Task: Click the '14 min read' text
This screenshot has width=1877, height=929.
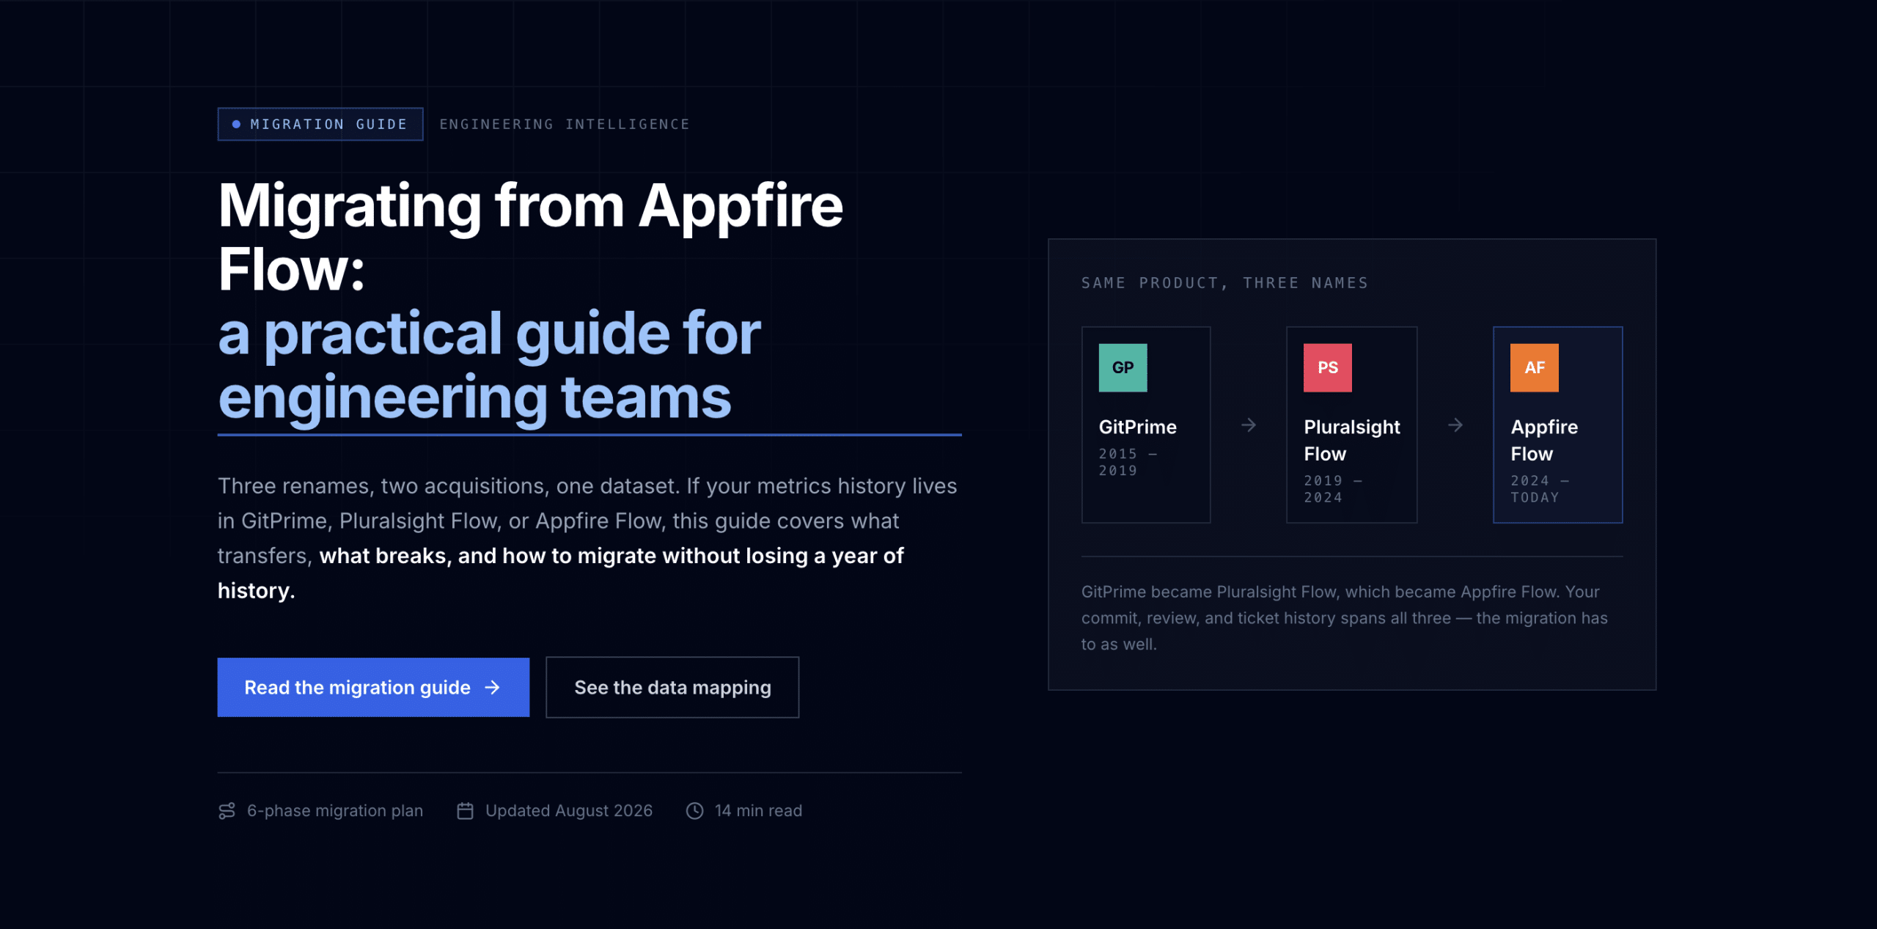Action: pyautogui.click(x=759, y=810)
